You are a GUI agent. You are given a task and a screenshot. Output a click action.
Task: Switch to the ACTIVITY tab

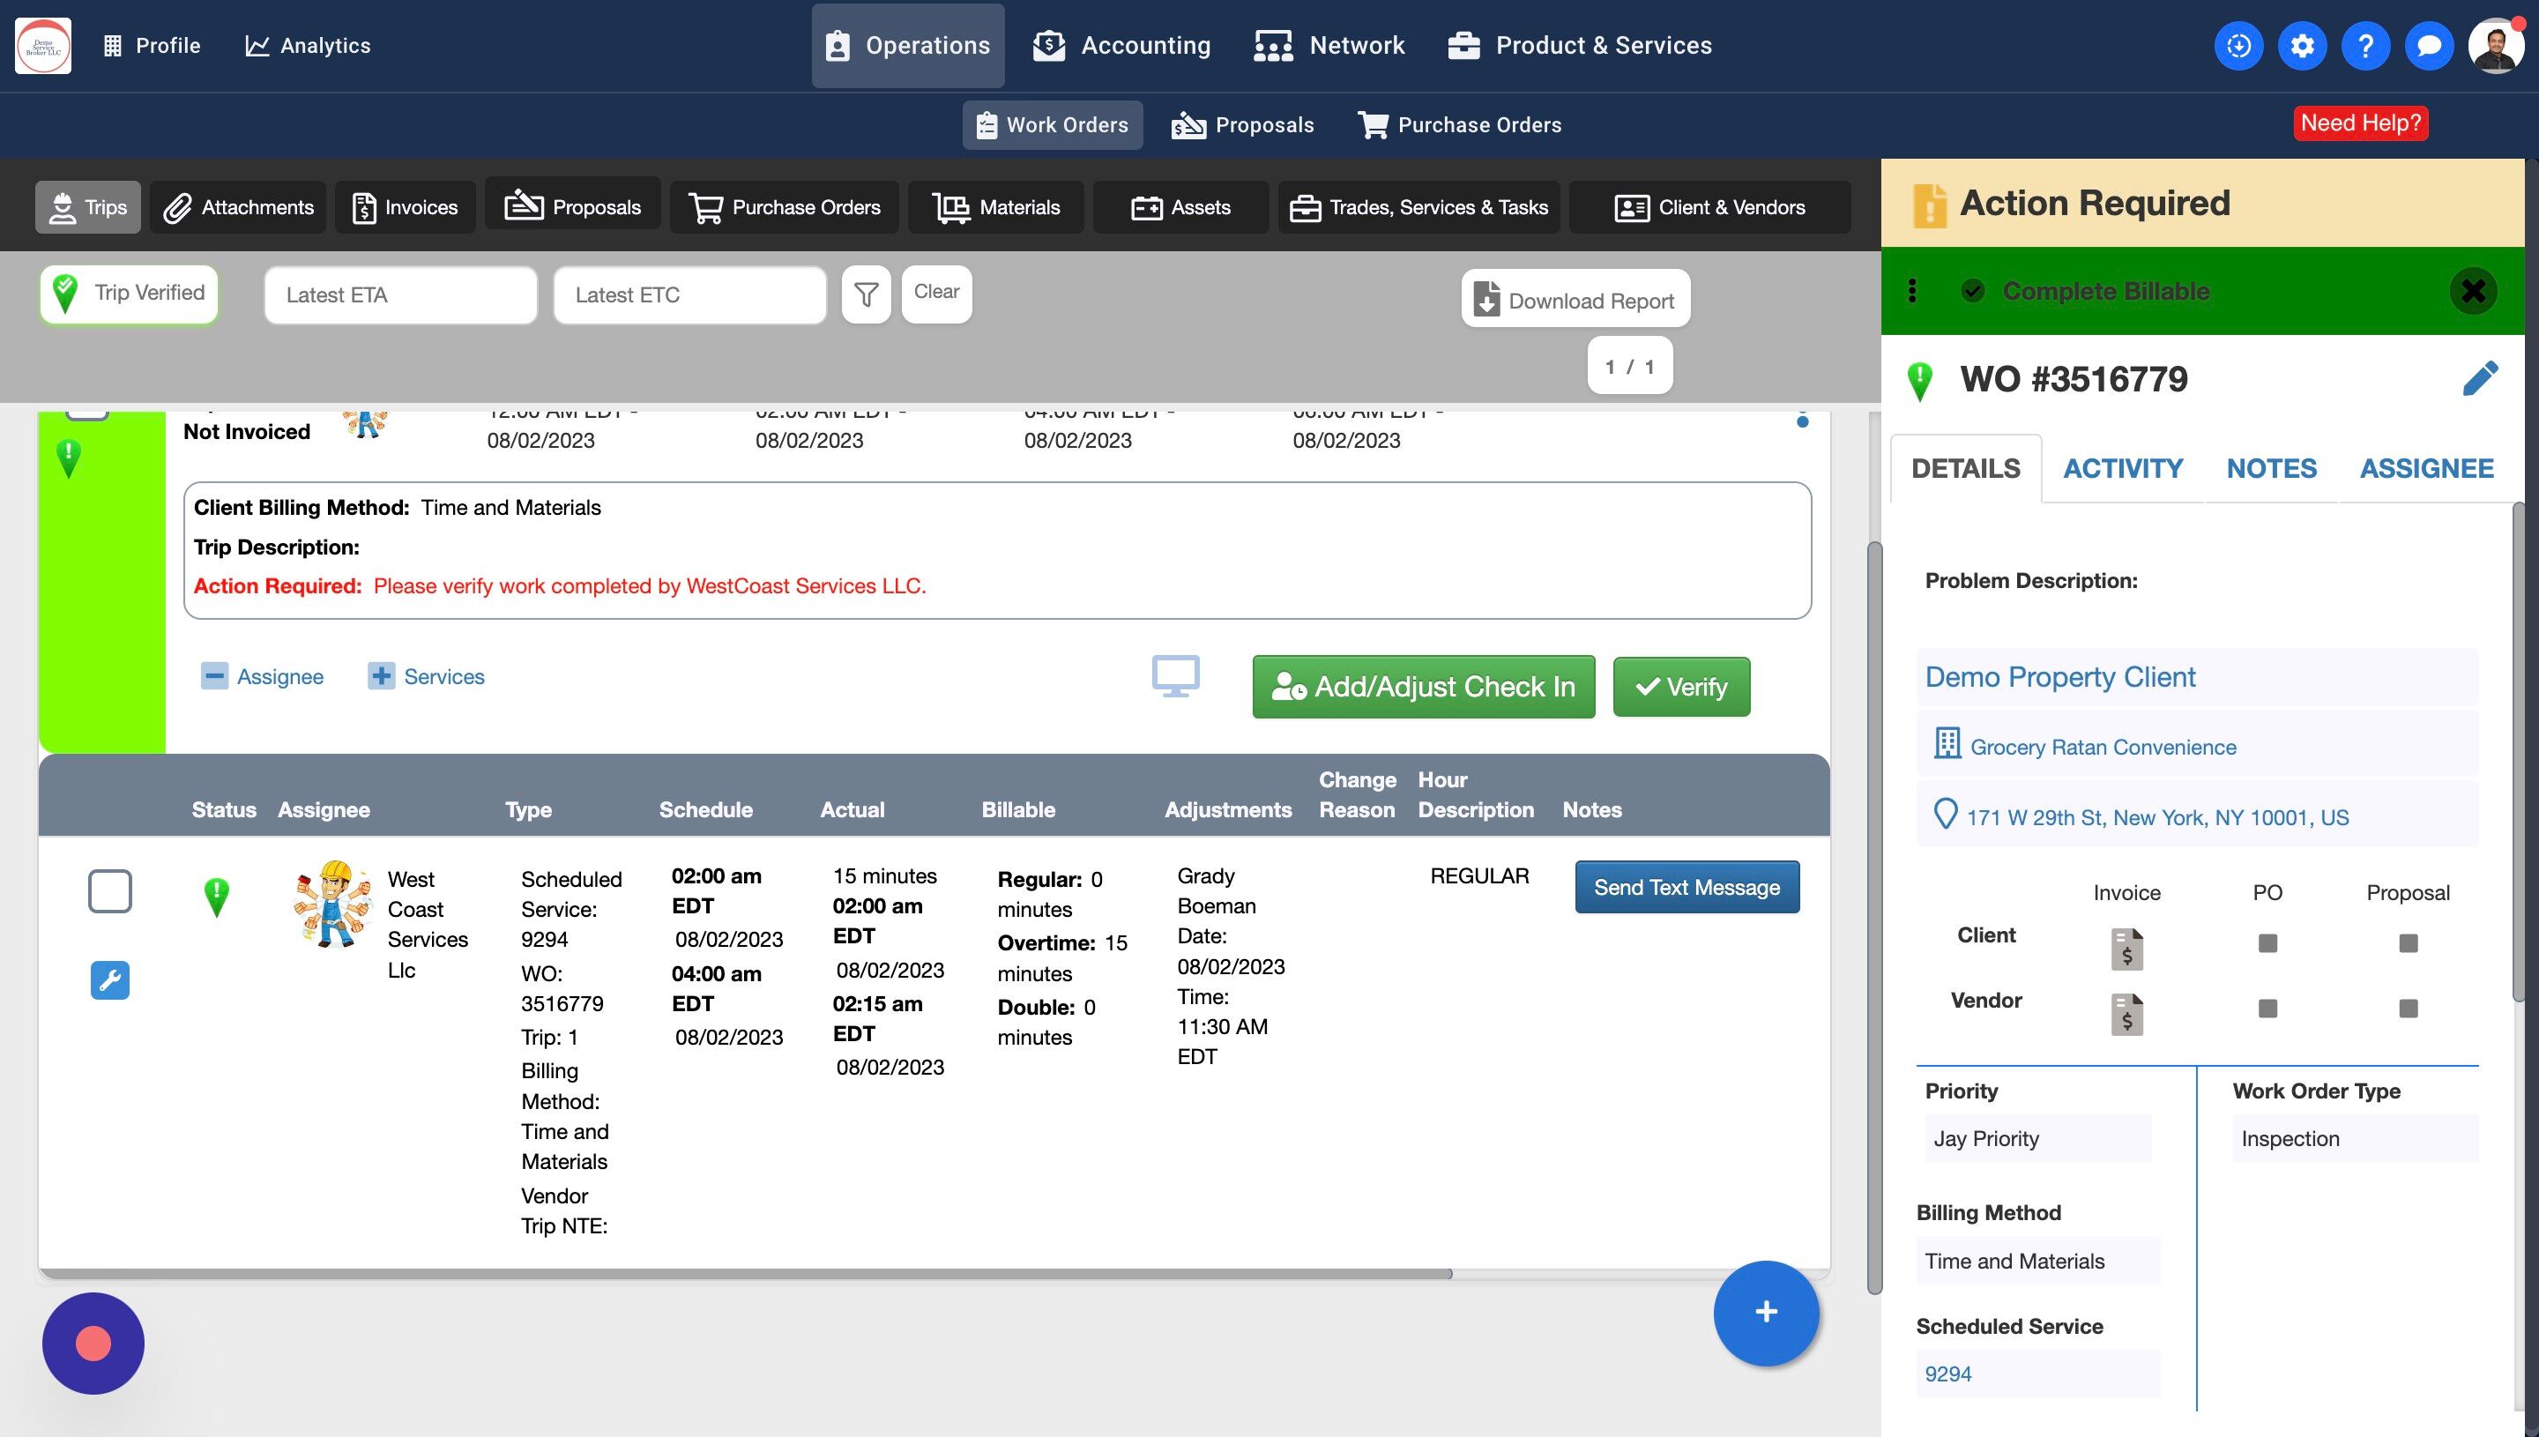pos(2123,468)
